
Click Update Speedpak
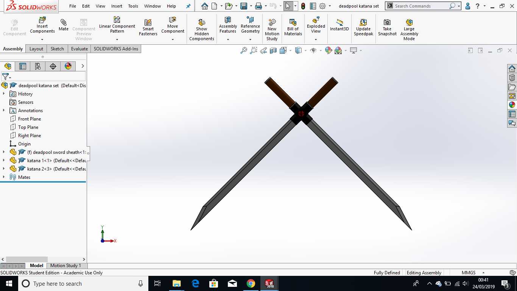coord(363,27)
